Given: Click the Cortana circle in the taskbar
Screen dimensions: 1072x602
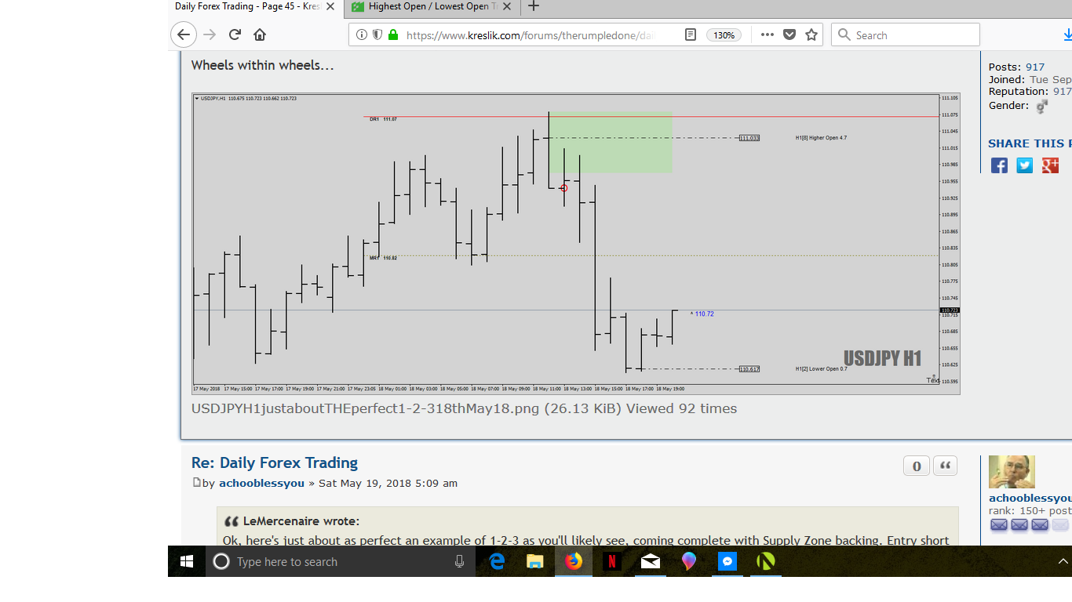Looking at the screenshot, I should [221, 561].
